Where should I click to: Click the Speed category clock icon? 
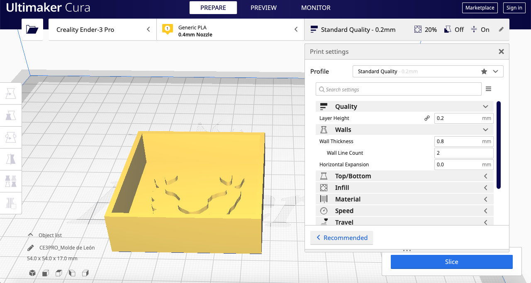click(324, 211)
